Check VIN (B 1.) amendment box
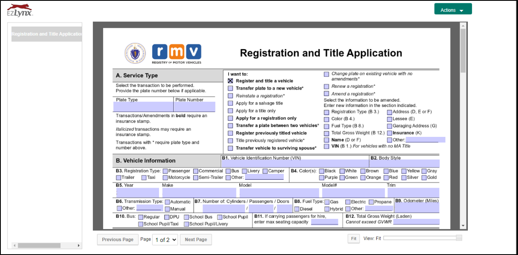Image resolution: width=518 pixels, height=255 pixels. tap(326, 146)
